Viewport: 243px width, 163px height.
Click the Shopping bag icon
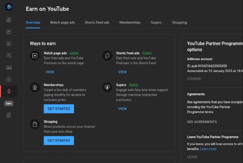[x=35, y=124]
